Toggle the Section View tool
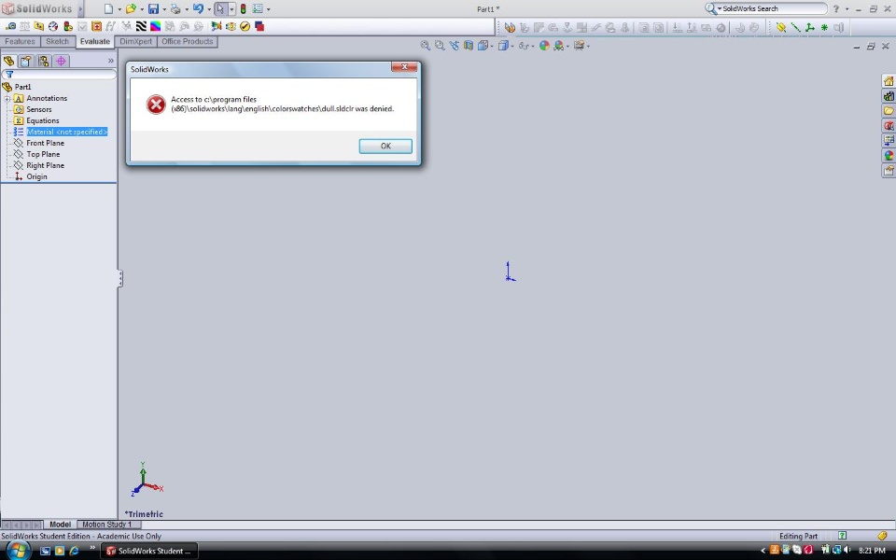 tap(469, 45)
